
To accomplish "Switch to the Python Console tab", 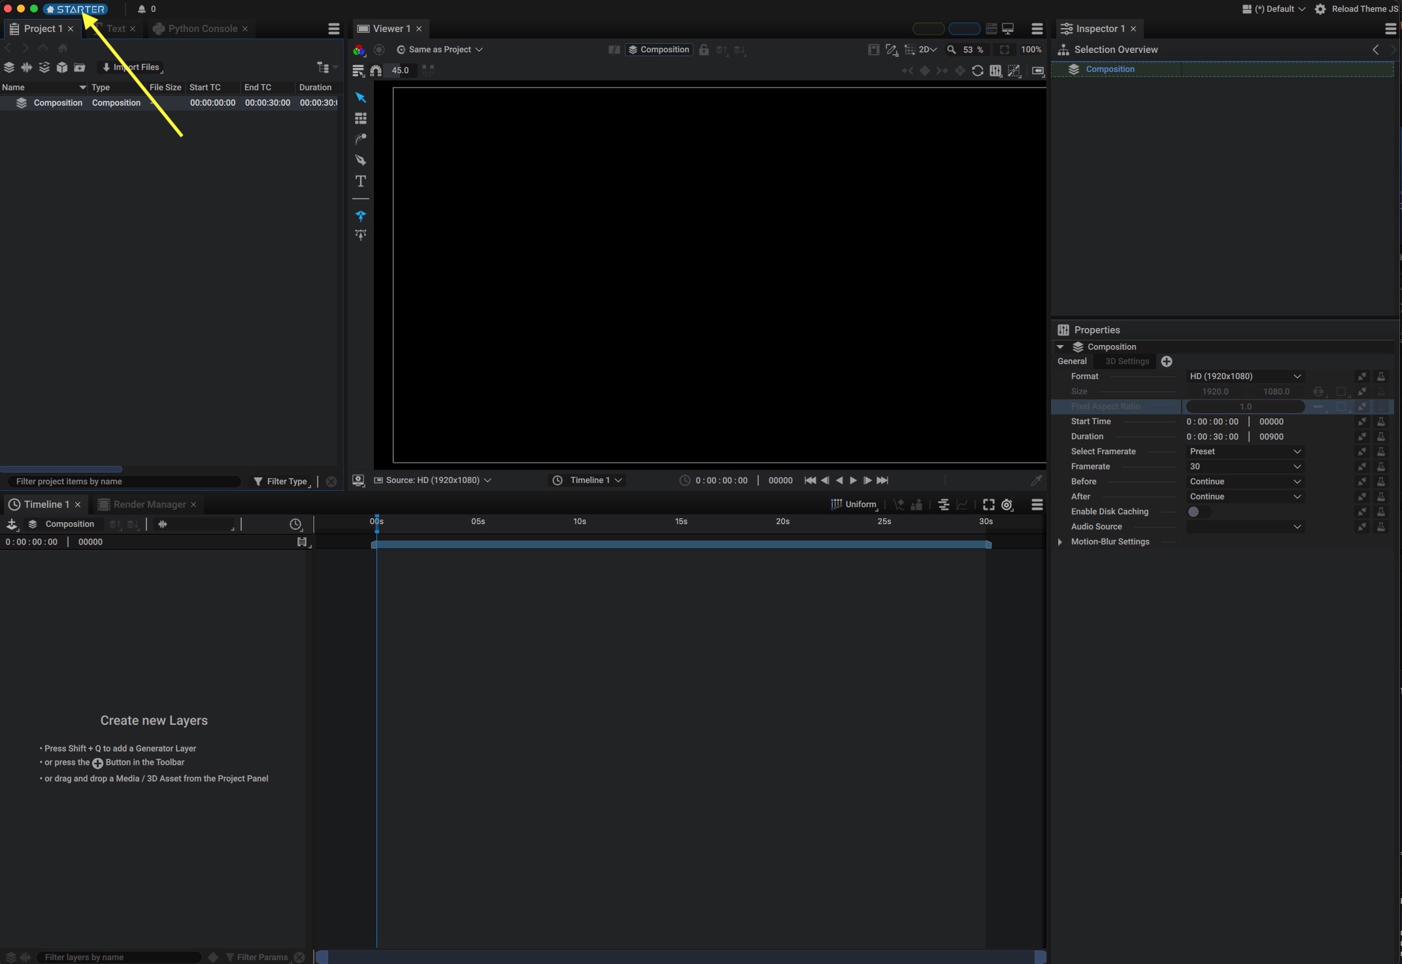I will (x=202, y=29).
